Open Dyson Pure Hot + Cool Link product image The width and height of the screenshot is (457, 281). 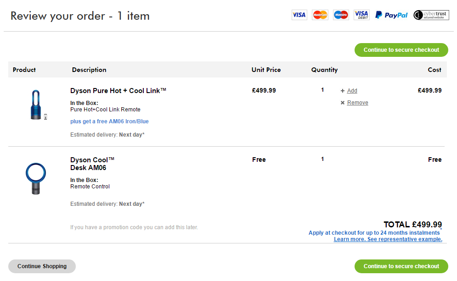tap(37, 105)
